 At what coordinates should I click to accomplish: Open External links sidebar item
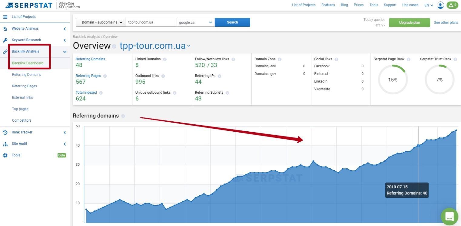22,98
